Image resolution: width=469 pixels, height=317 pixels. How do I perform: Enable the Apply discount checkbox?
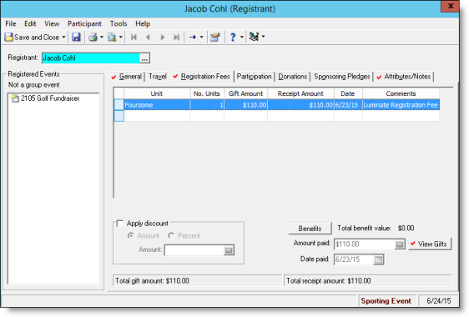tap(120, 224)
